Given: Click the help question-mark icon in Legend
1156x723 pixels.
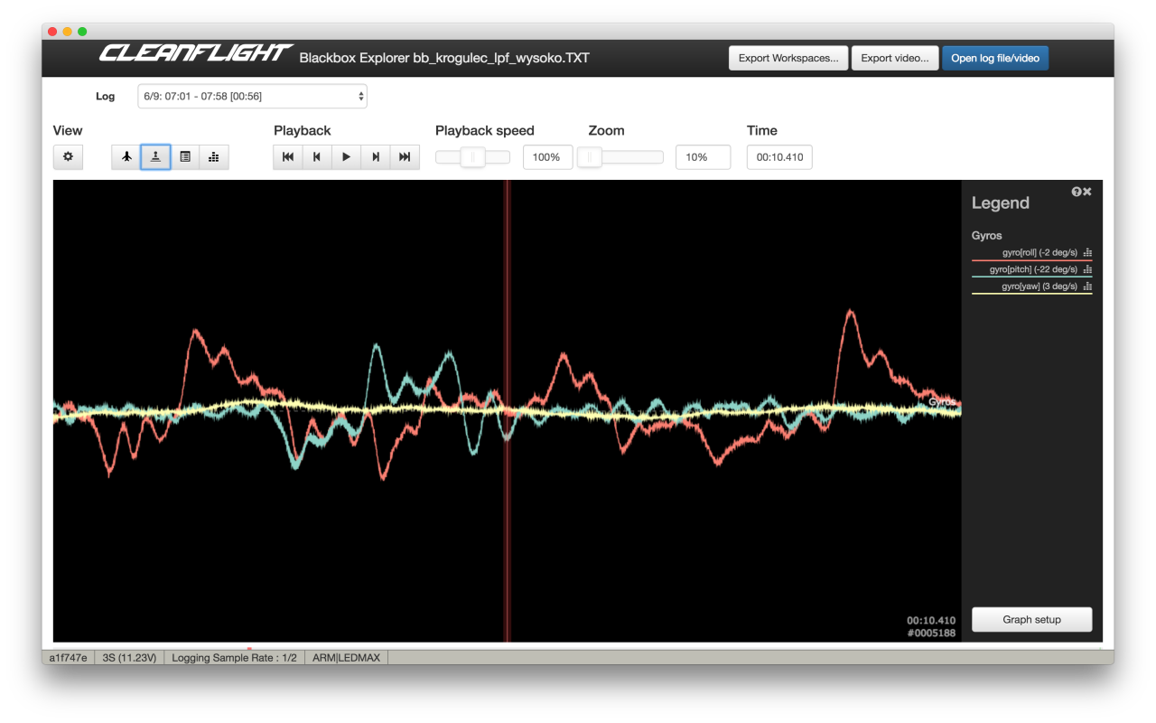Looking at the screenshot, I should (x=1075, y=191).
